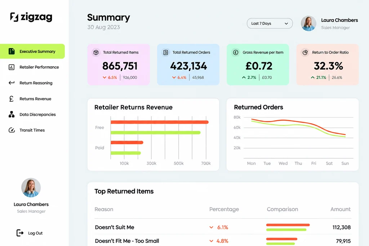This screenshot has height=246, width=369.
Task: Click the Gross Revenue per Item pound icon
Action: pos(236,53)
